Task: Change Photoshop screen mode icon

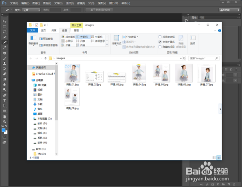Action: [4, 143]
